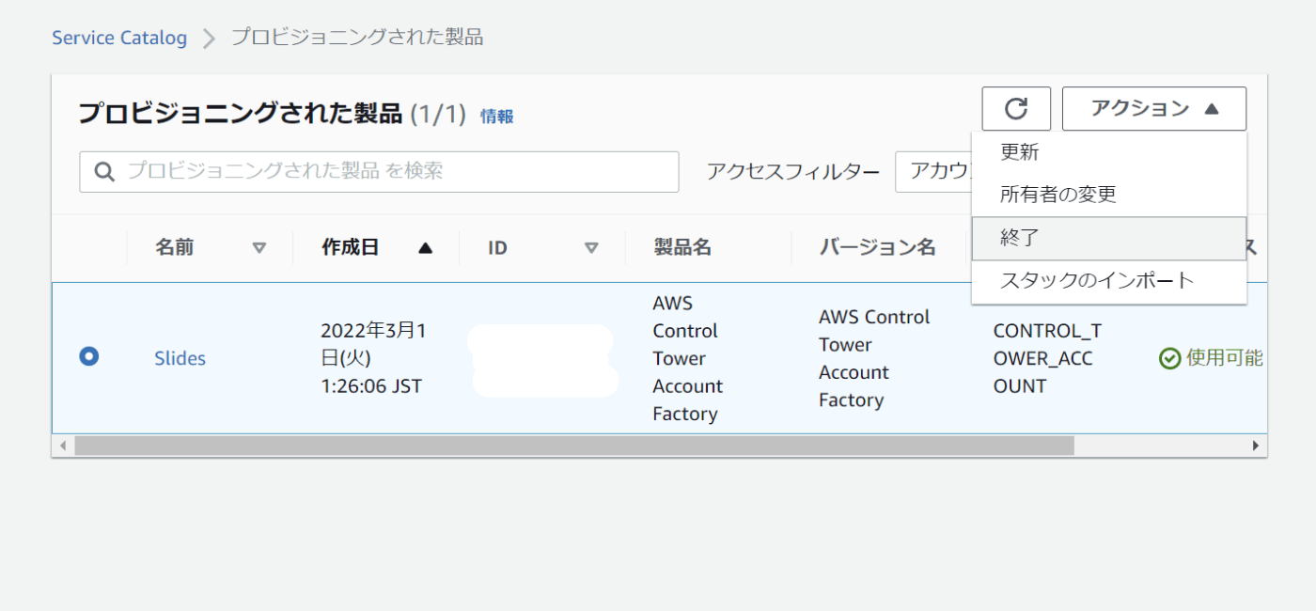The image size is (1316, 611).
Task: Choose スタックのインポート menu entry
Action: point(1109,280)
